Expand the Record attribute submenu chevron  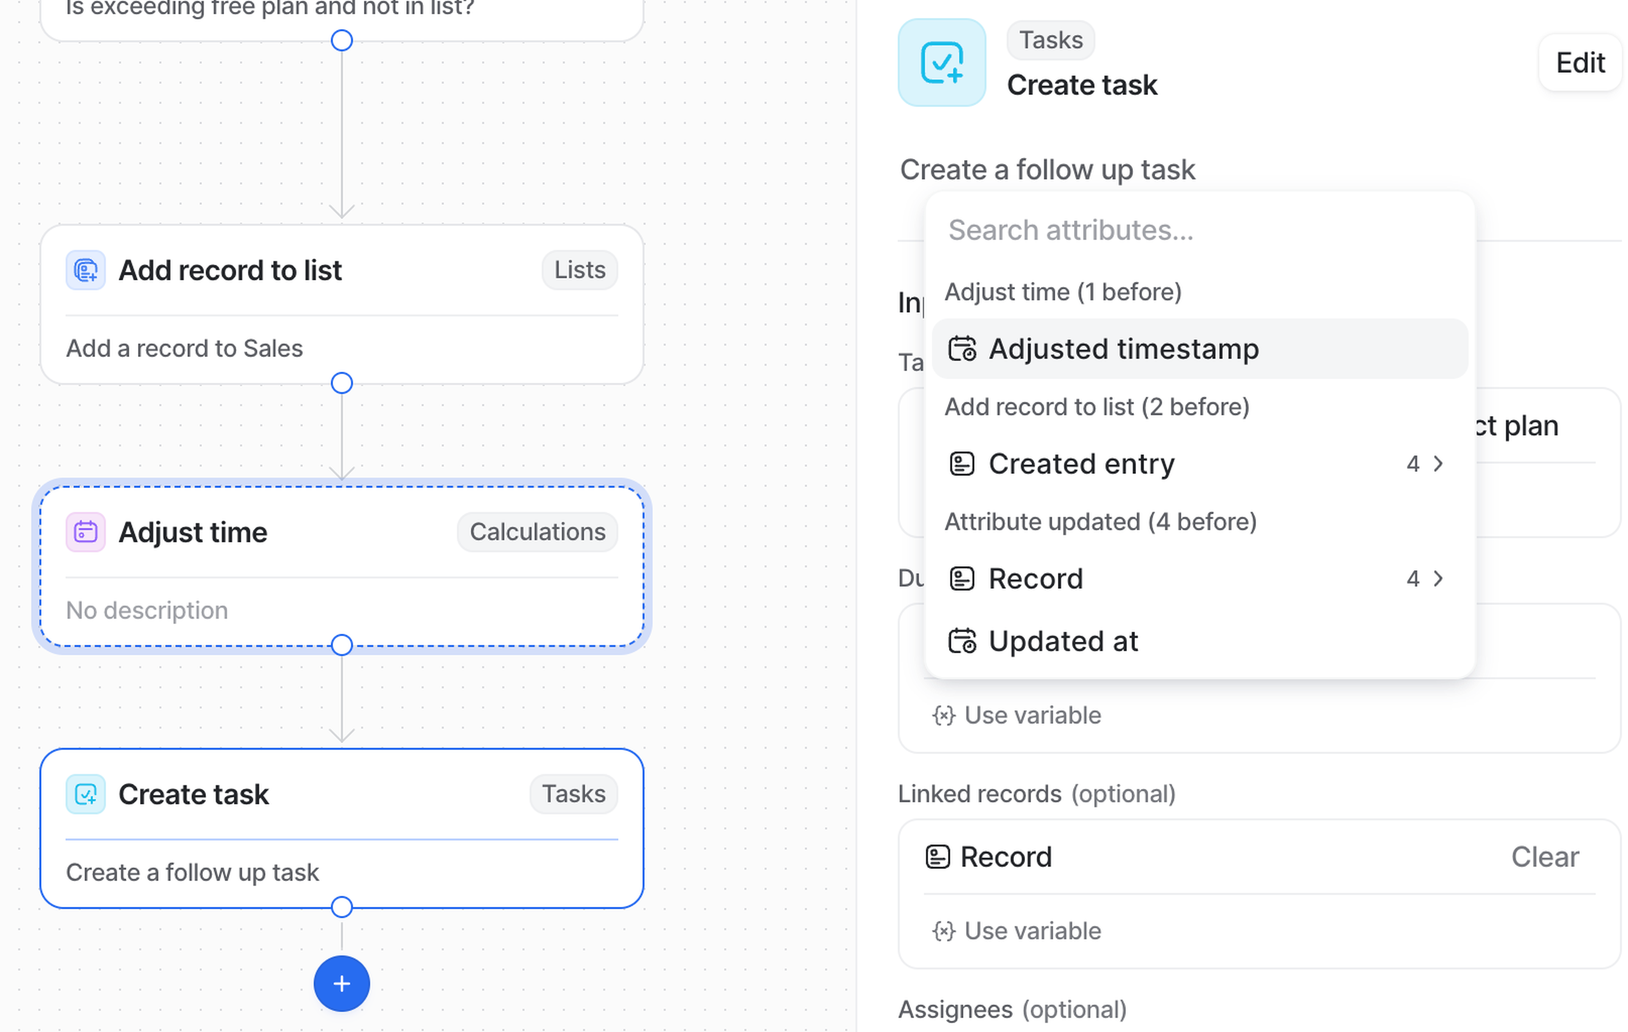[1438, 579]
